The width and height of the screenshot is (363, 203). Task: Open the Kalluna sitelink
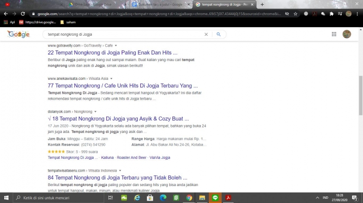tap(107, 157)
